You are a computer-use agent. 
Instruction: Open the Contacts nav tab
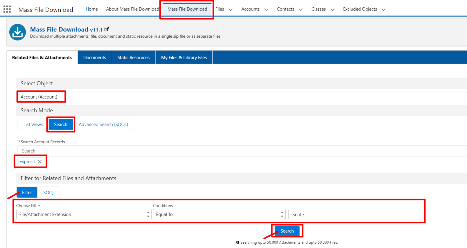pos(285,9)
